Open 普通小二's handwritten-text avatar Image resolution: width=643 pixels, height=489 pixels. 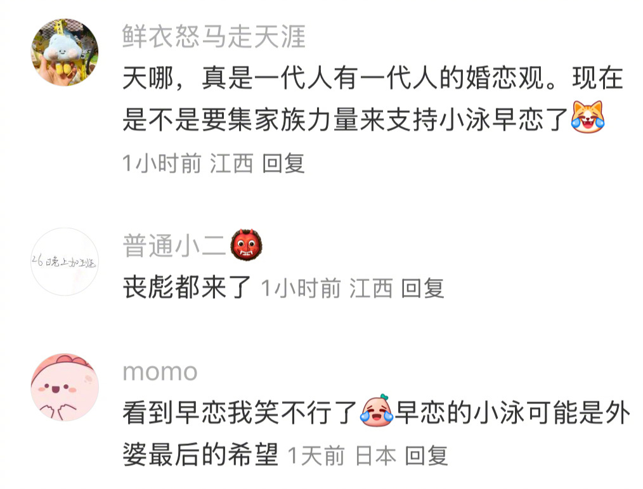pos(65,262)
